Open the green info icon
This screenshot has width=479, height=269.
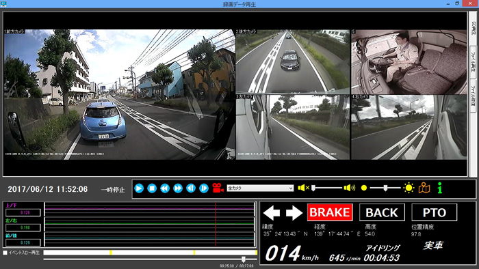(x=439, y=188)
